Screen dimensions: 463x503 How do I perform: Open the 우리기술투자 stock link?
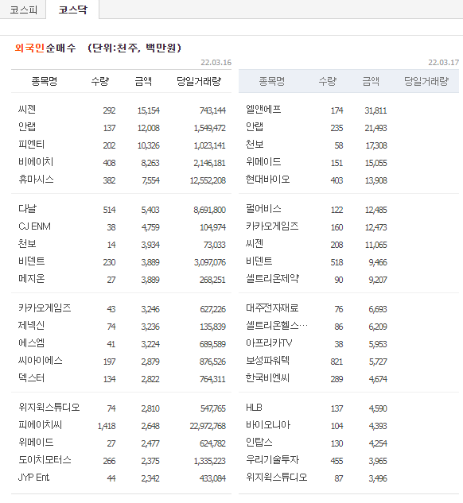tap(272, 460)
